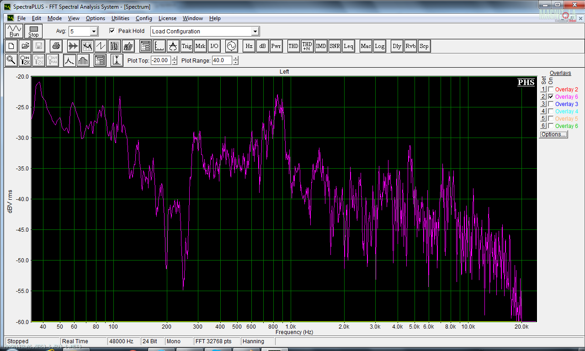Image resolution: width=585 pixels, height=351 pixels.
Task: Click the Trig trigger toolbar button
Action: (186, 46)
